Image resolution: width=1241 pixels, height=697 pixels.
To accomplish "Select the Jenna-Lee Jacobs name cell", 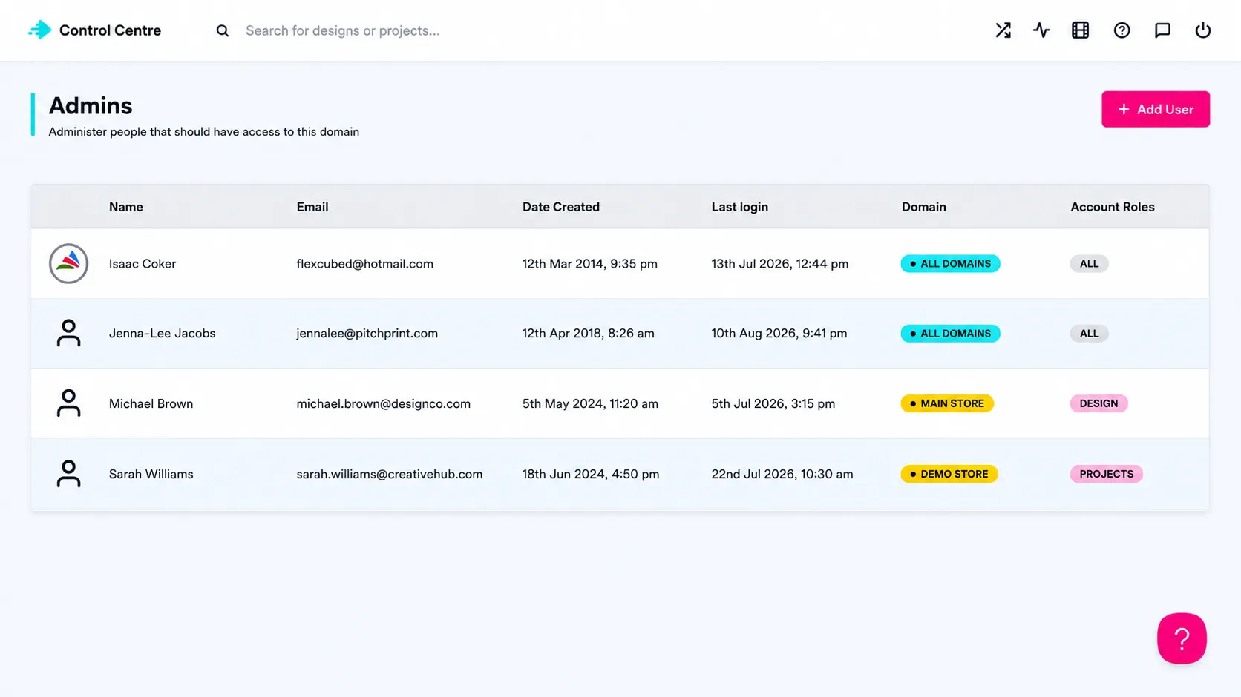I will click(163, 333).
